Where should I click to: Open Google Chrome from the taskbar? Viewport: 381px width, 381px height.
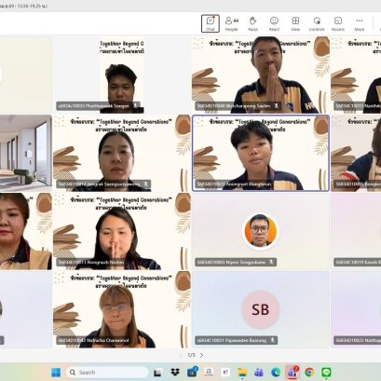(309, 373)
